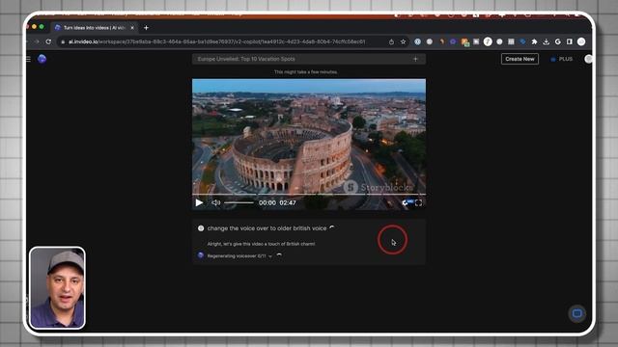Mute the video speaker icon
618x347 pixels.
(x=216, y=202)
